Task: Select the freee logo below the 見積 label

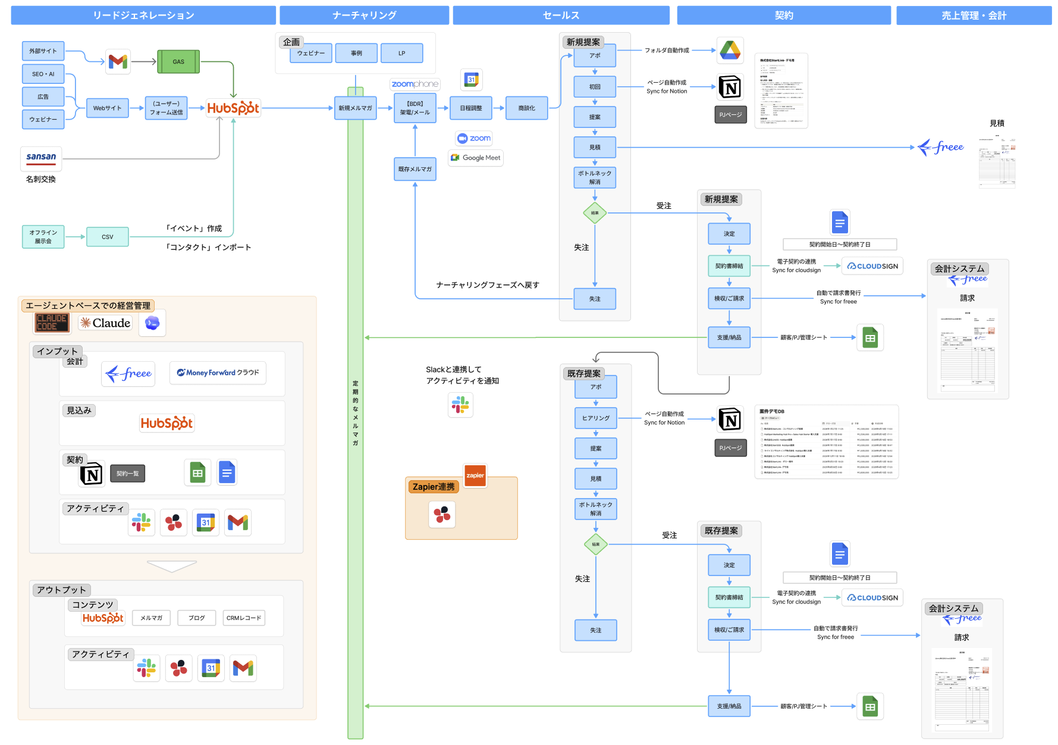Action: (x=941, y=147)
